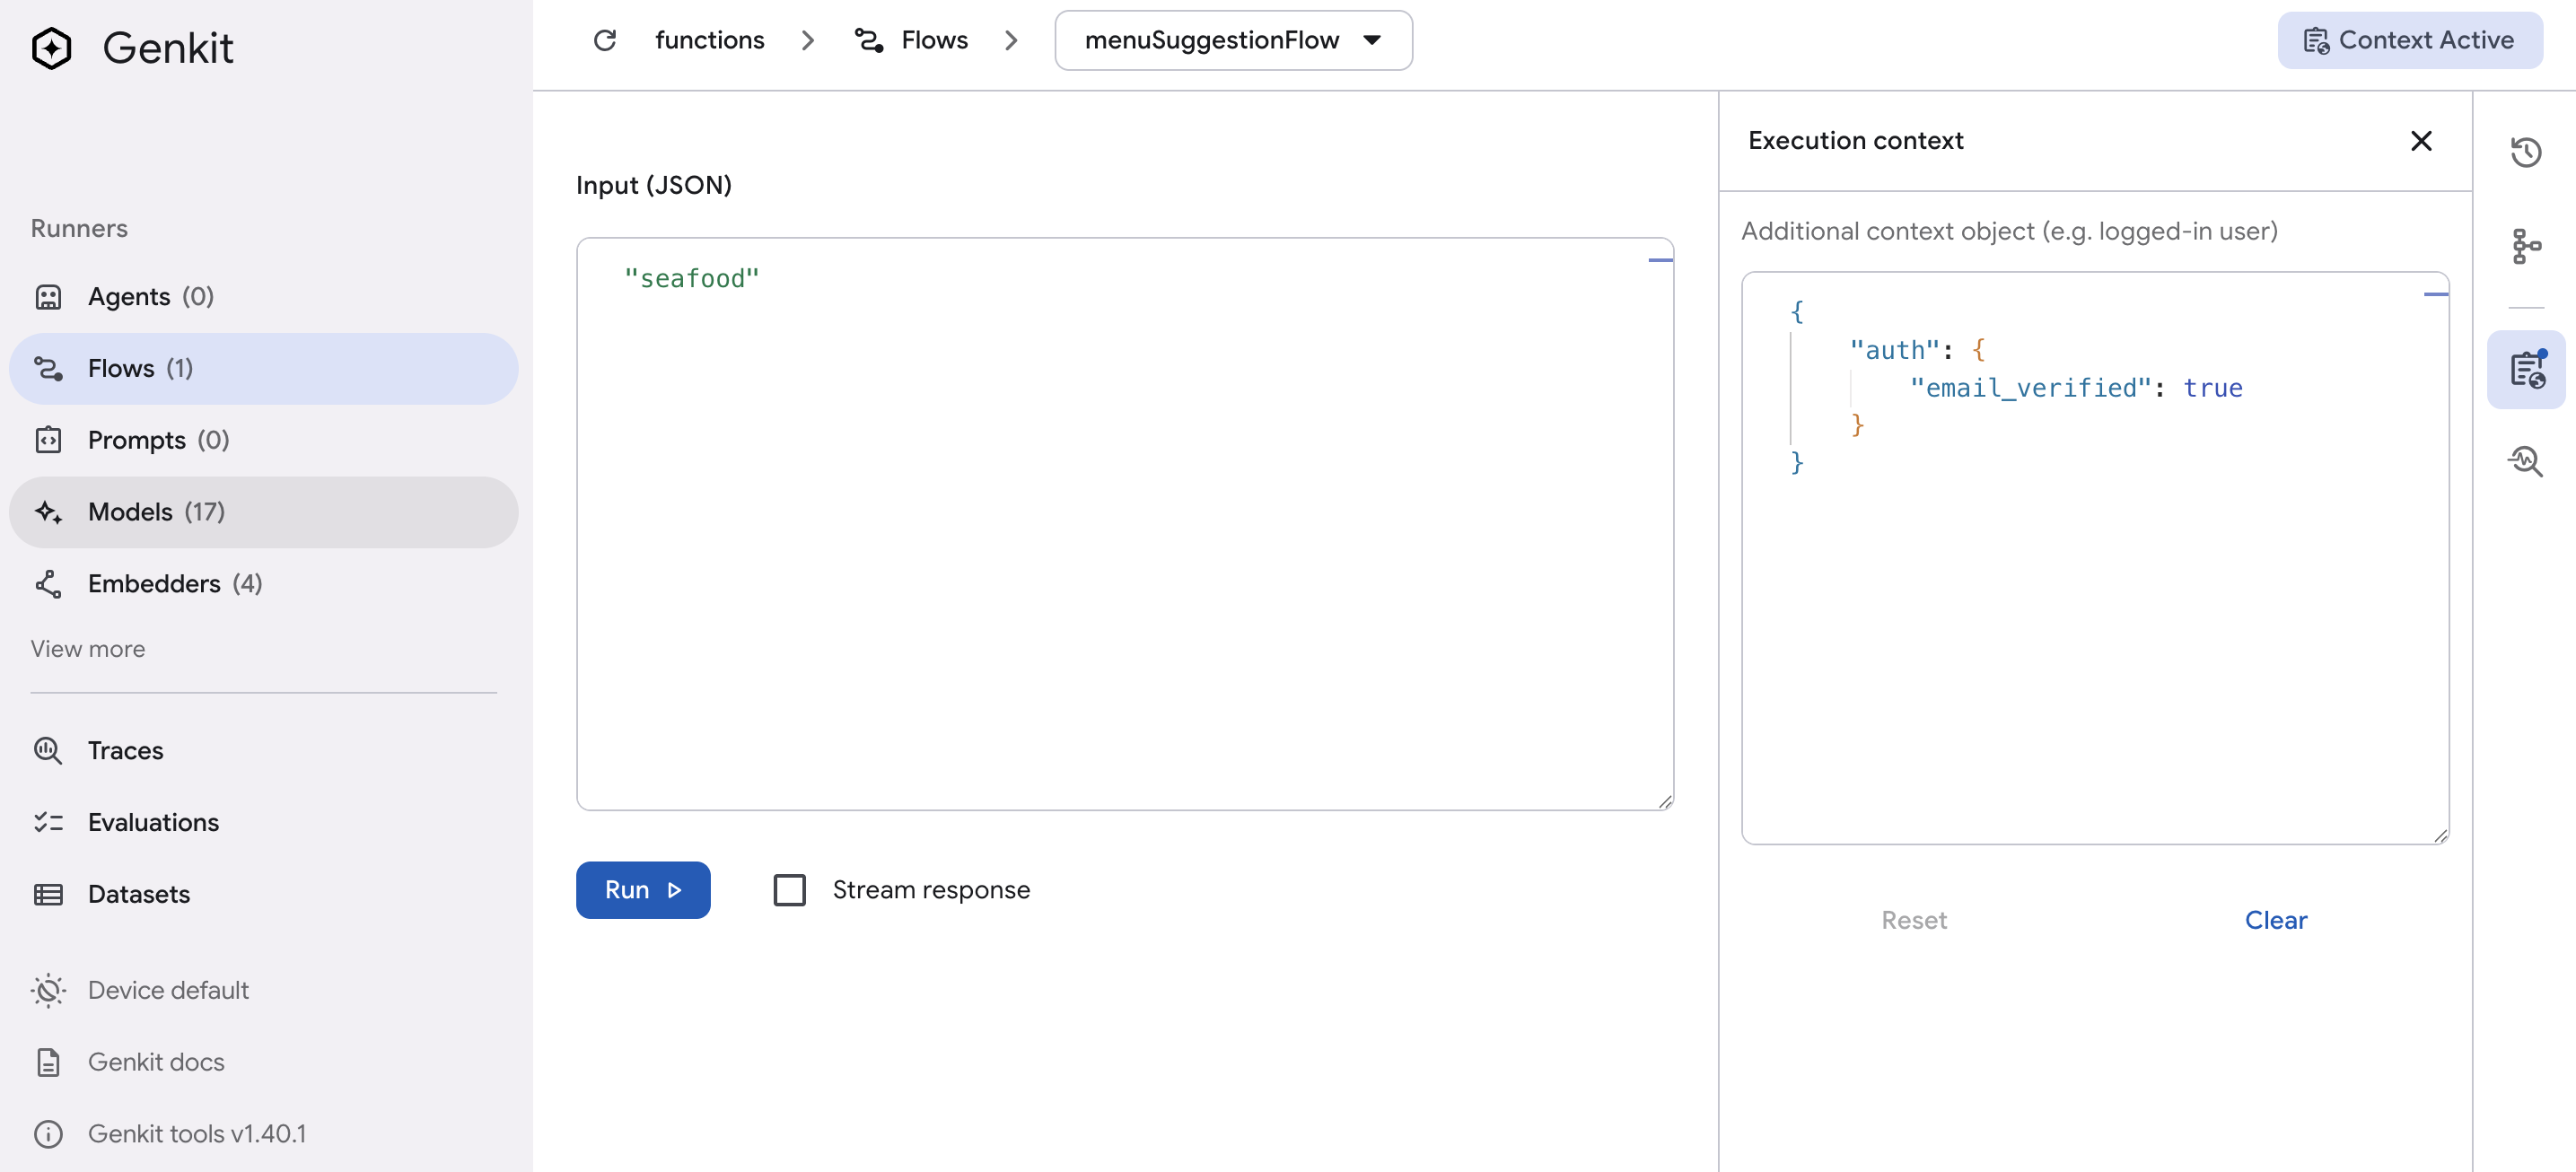Screen dimensions: 2576x1172
Task: Click the Input editor minimap marker
Action: 1660,260
